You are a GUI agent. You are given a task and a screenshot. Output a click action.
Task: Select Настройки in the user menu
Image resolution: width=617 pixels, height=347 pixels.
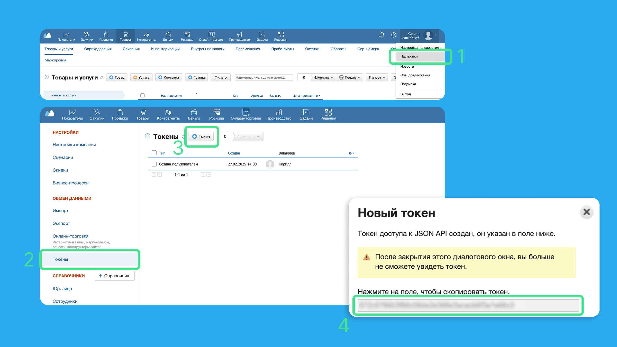click(420, 56)
